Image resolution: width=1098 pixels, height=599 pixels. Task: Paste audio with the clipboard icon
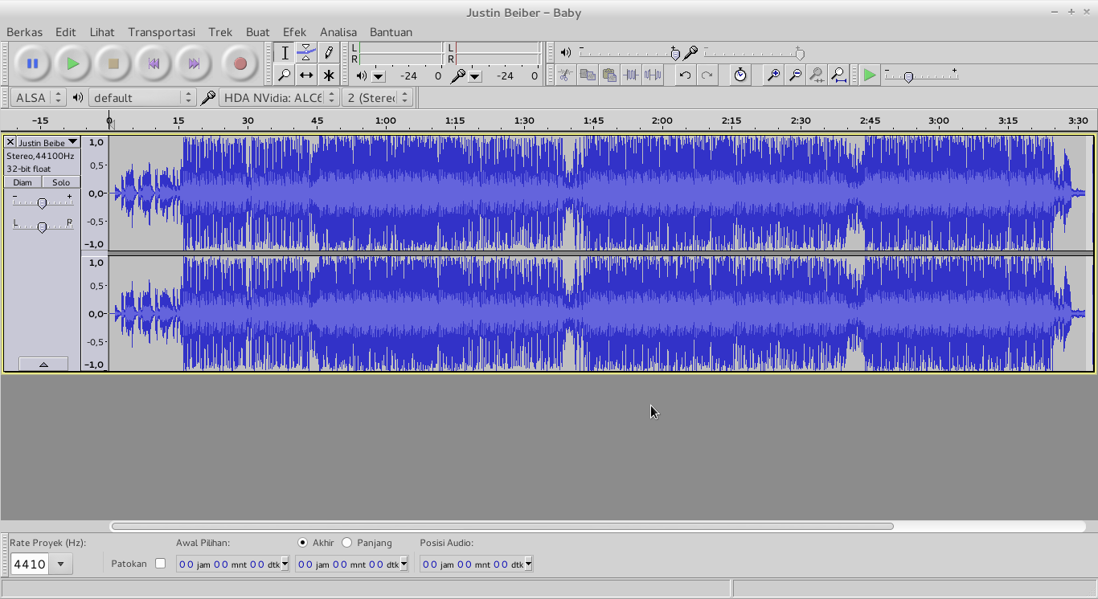[609, 75]
